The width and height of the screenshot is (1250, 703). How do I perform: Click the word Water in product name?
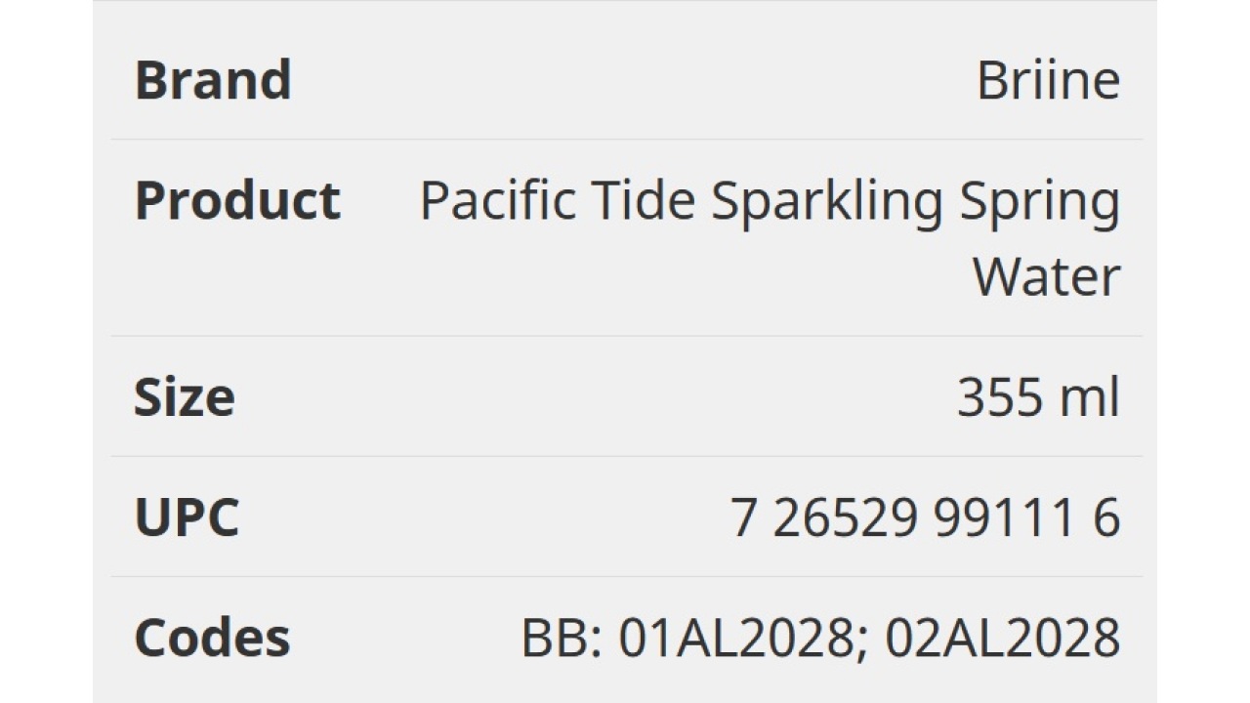tap(1046, 276)
